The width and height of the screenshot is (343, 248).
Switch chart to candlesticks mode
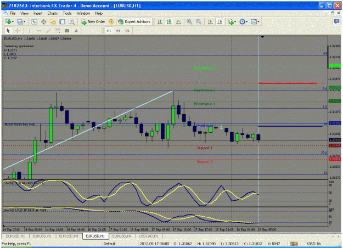(169, 21)
